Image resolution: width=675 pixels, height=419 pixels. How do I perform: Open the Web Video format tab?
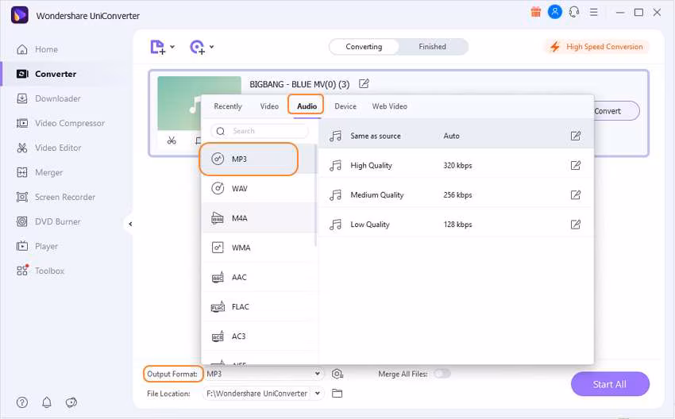pyautogui.click(x=389, y=106)
